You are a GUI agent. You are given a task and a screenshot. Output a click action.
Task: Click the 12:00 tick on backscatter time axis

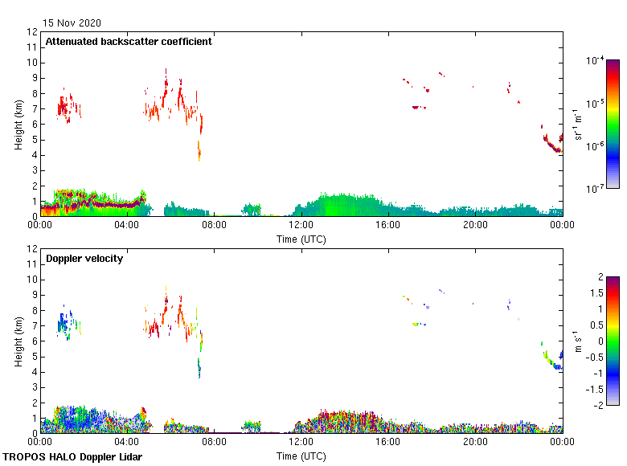301,227
